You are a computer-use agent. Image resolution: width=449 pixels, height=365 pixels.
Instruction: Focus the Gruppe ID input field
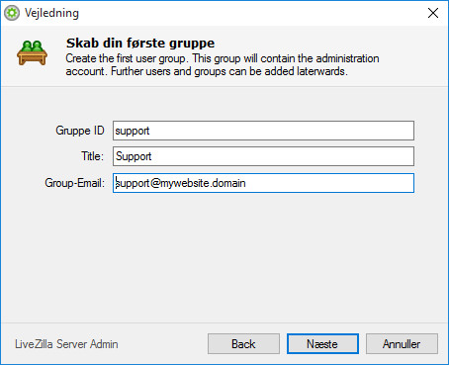click(263, 131)
